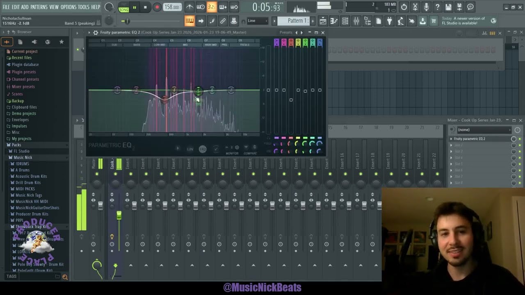
Task: Click the tempo display 158.000
Action: (172, 7)
